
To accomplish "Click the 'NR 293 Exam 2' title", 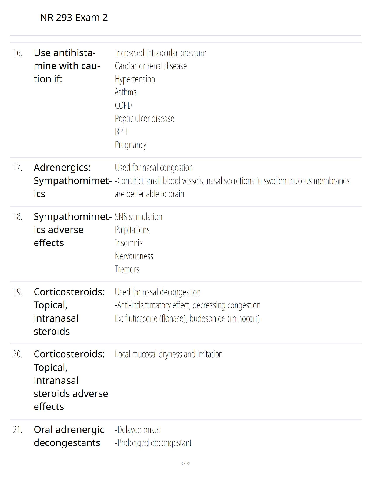I will point(74,17).
